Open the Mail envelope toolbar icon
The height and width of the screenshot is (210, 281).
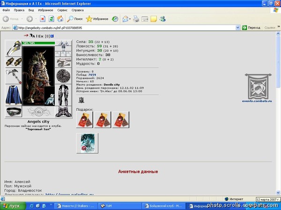coord(126,19)
